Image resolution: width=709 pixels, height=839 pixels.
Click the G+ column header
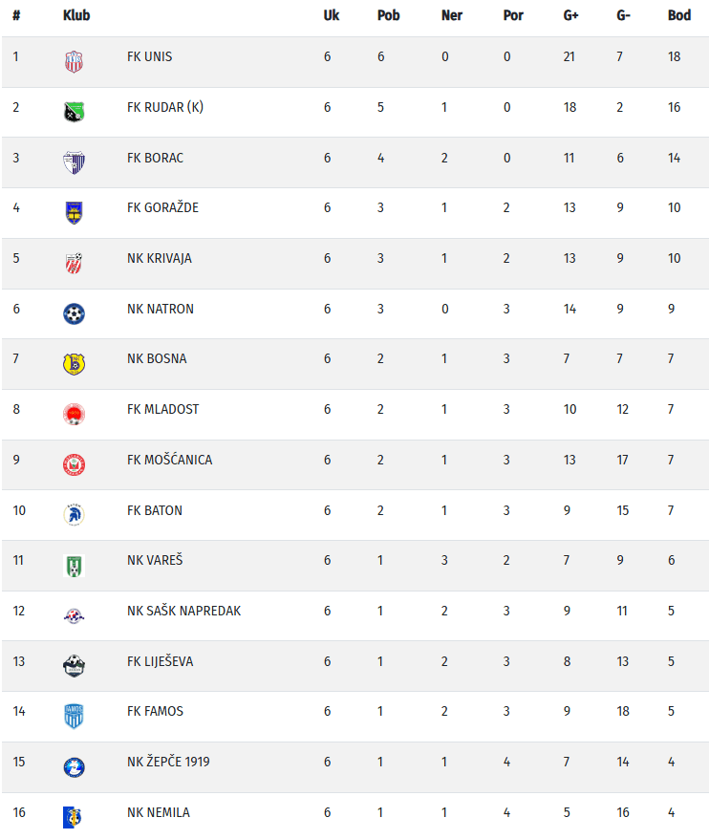click(x=570, y=15)
